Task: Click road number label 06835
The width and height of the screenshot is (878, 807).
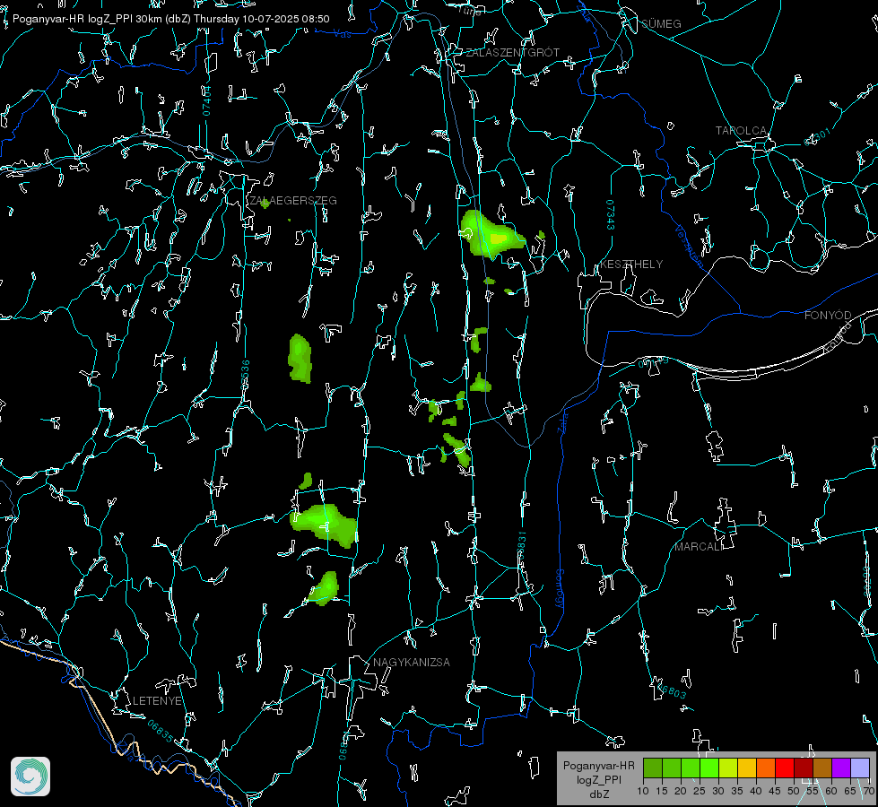Action: pos(161,731)
